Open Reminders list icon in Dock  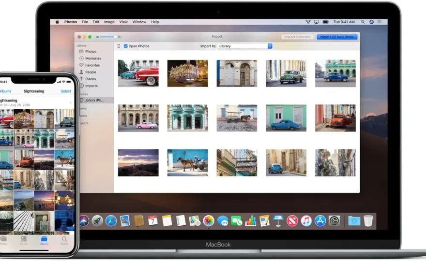click(x=181, y=221)
